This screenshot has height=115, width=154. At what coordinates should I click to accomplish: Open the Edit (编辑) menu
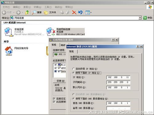point(17,7)
